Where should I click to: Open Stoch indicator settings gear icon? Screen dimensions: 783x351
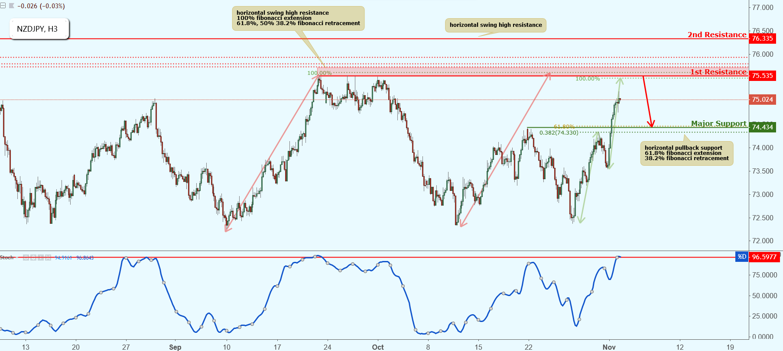33,258
